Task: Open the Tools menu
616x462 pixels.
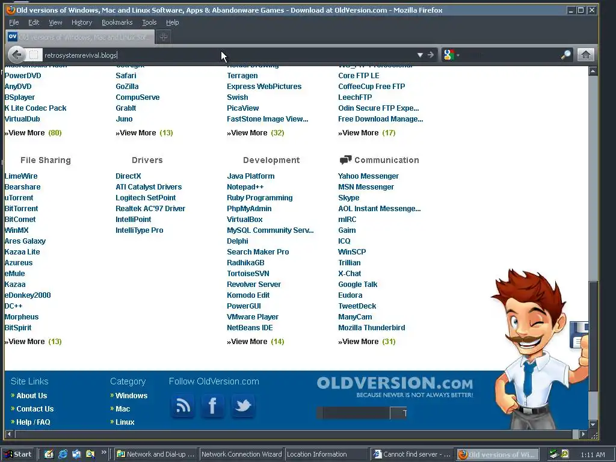Action: coord(149,22)
